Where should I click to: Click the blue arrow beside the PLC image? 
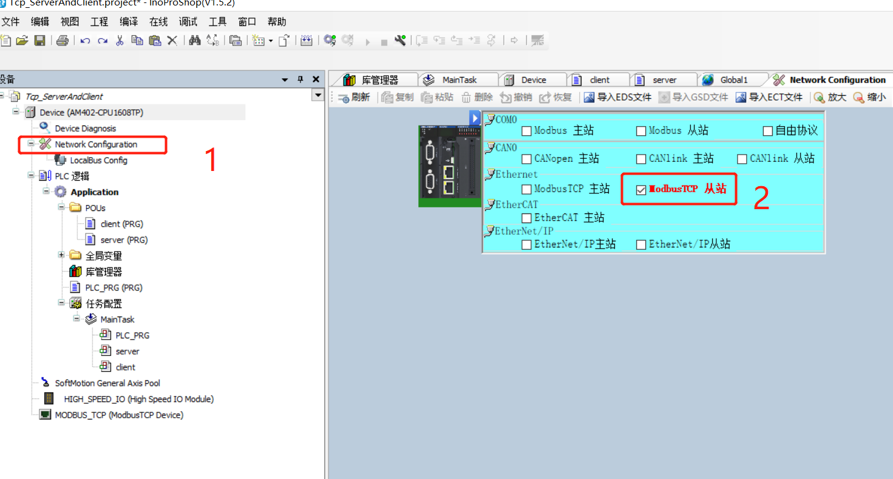[x=475, y=118]
